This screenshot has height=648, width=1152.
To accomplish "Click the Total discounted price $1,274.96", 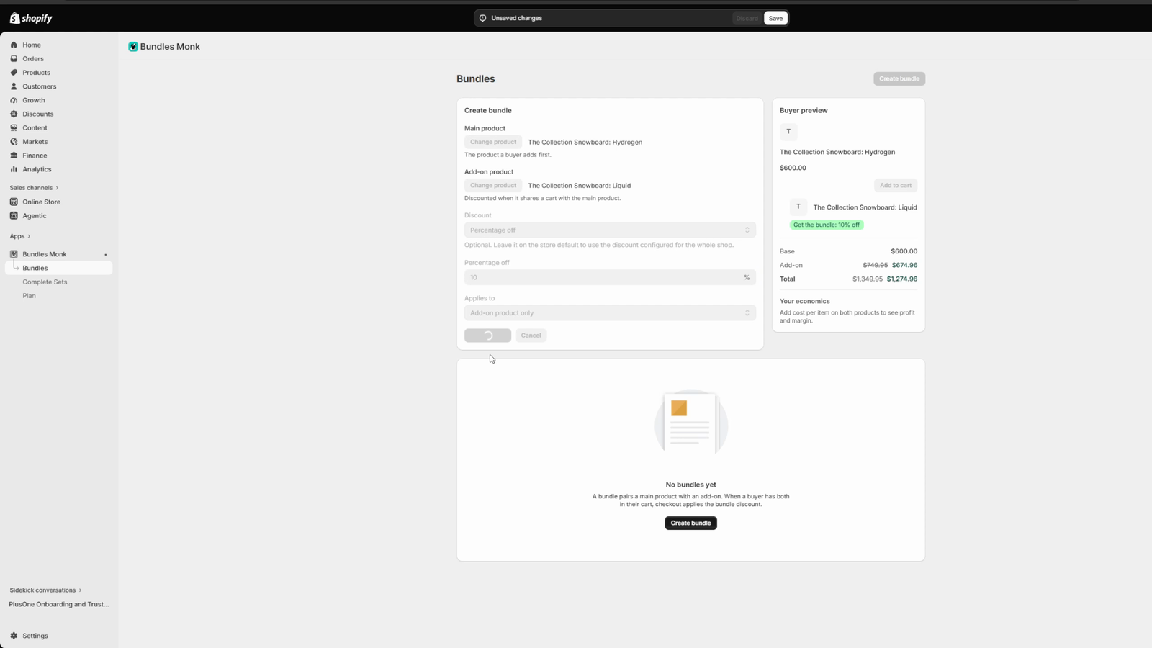I will tap(902, 279).
